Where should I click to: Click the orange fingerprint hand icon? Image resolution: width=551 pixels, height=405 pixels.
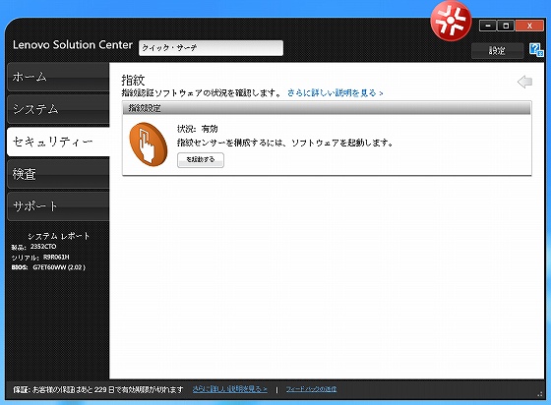(x=148, y=145)
